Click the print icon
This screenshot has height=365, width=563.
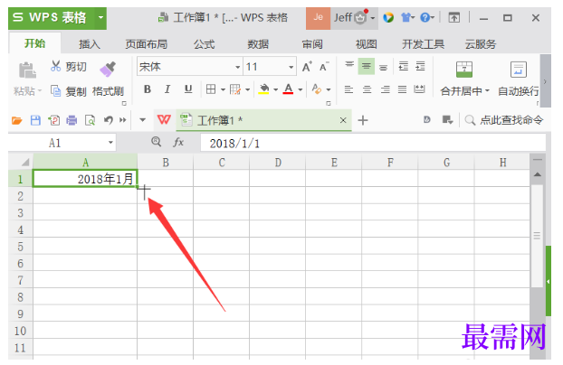coord(72,120)
